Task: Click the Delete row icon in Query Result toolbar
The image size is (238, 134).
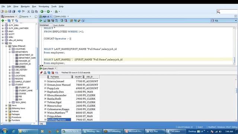Action: pos(53,73)
